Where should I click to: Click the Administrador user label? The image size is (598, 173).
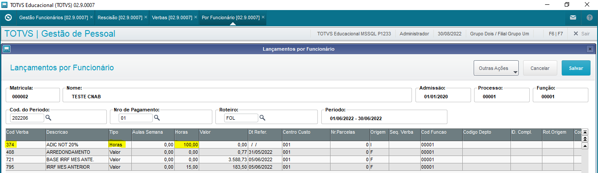point(414,34)
